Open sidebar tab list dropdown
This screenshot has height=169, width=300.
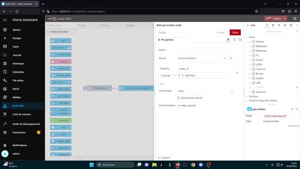pyautogui.click(x=297, y=25)
